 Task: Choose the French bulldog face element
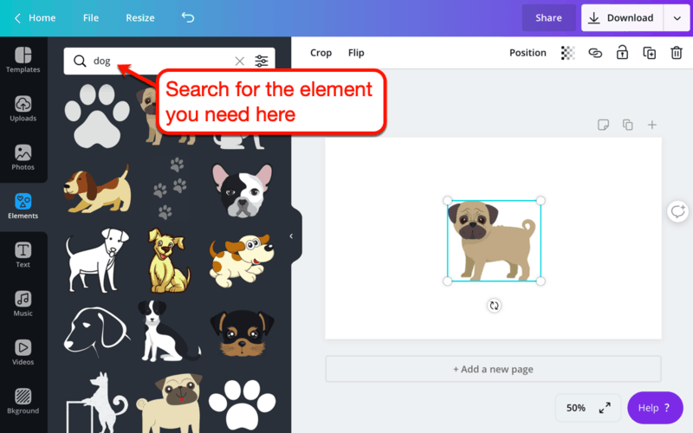(x=243, y=191)
